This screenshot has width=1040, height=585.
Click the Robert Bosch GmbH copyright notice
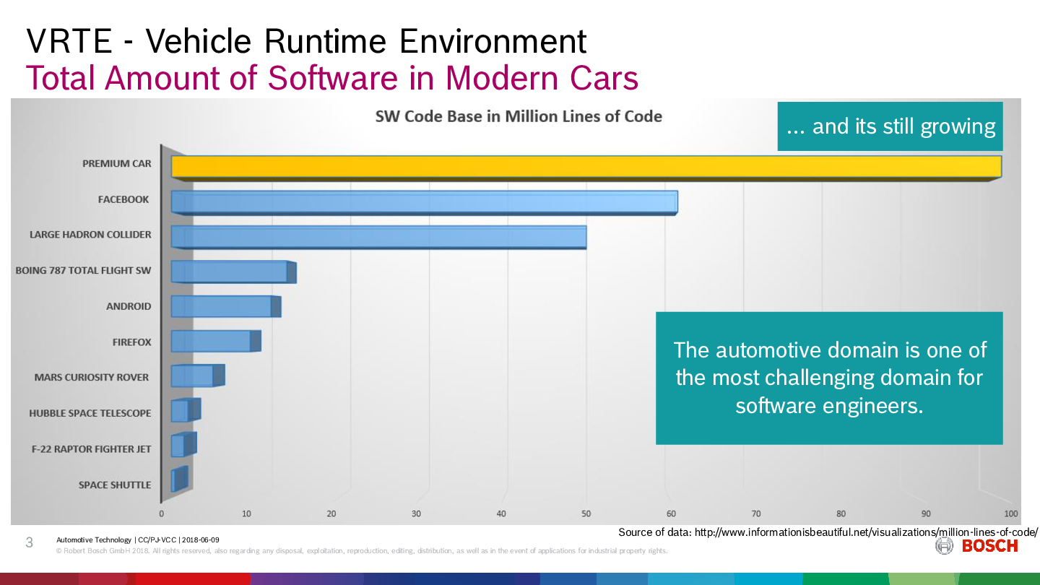click(362, 551)
